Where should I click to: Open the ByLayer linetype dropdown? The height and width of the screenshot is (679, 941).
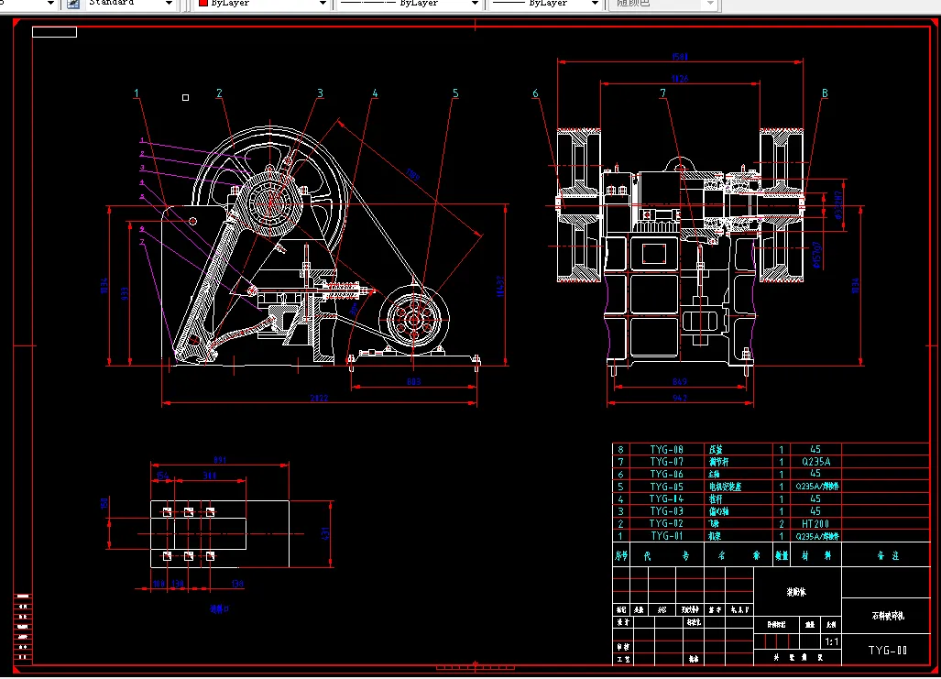coord(410,3)
